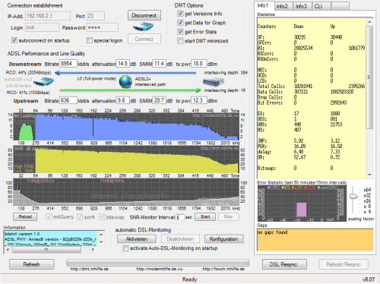
Task: Click the Ready status bar text
Action: click(189, 279)
